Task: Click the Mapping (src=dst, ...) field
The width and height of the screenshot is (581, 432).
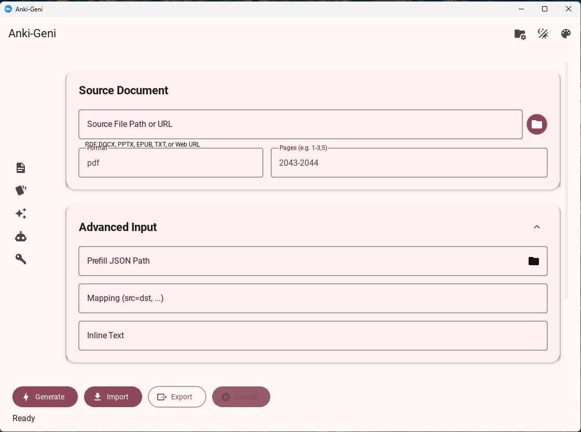Action: (x=313, y=298)
